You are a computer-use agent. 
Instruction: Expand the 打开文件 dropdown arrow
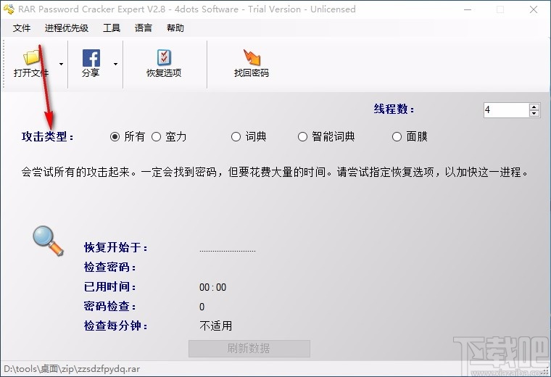[x=61, y=64]
